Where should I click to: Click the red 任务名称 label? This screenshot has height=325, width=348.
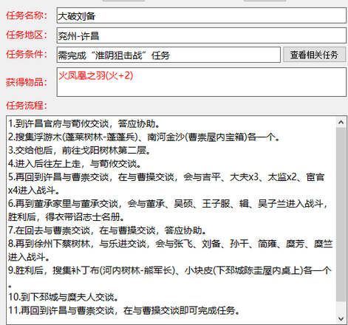coord(27,16)
